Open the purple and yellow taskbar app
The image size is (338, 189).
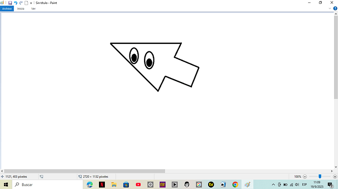pyautogui.click(x=163, y=185)
